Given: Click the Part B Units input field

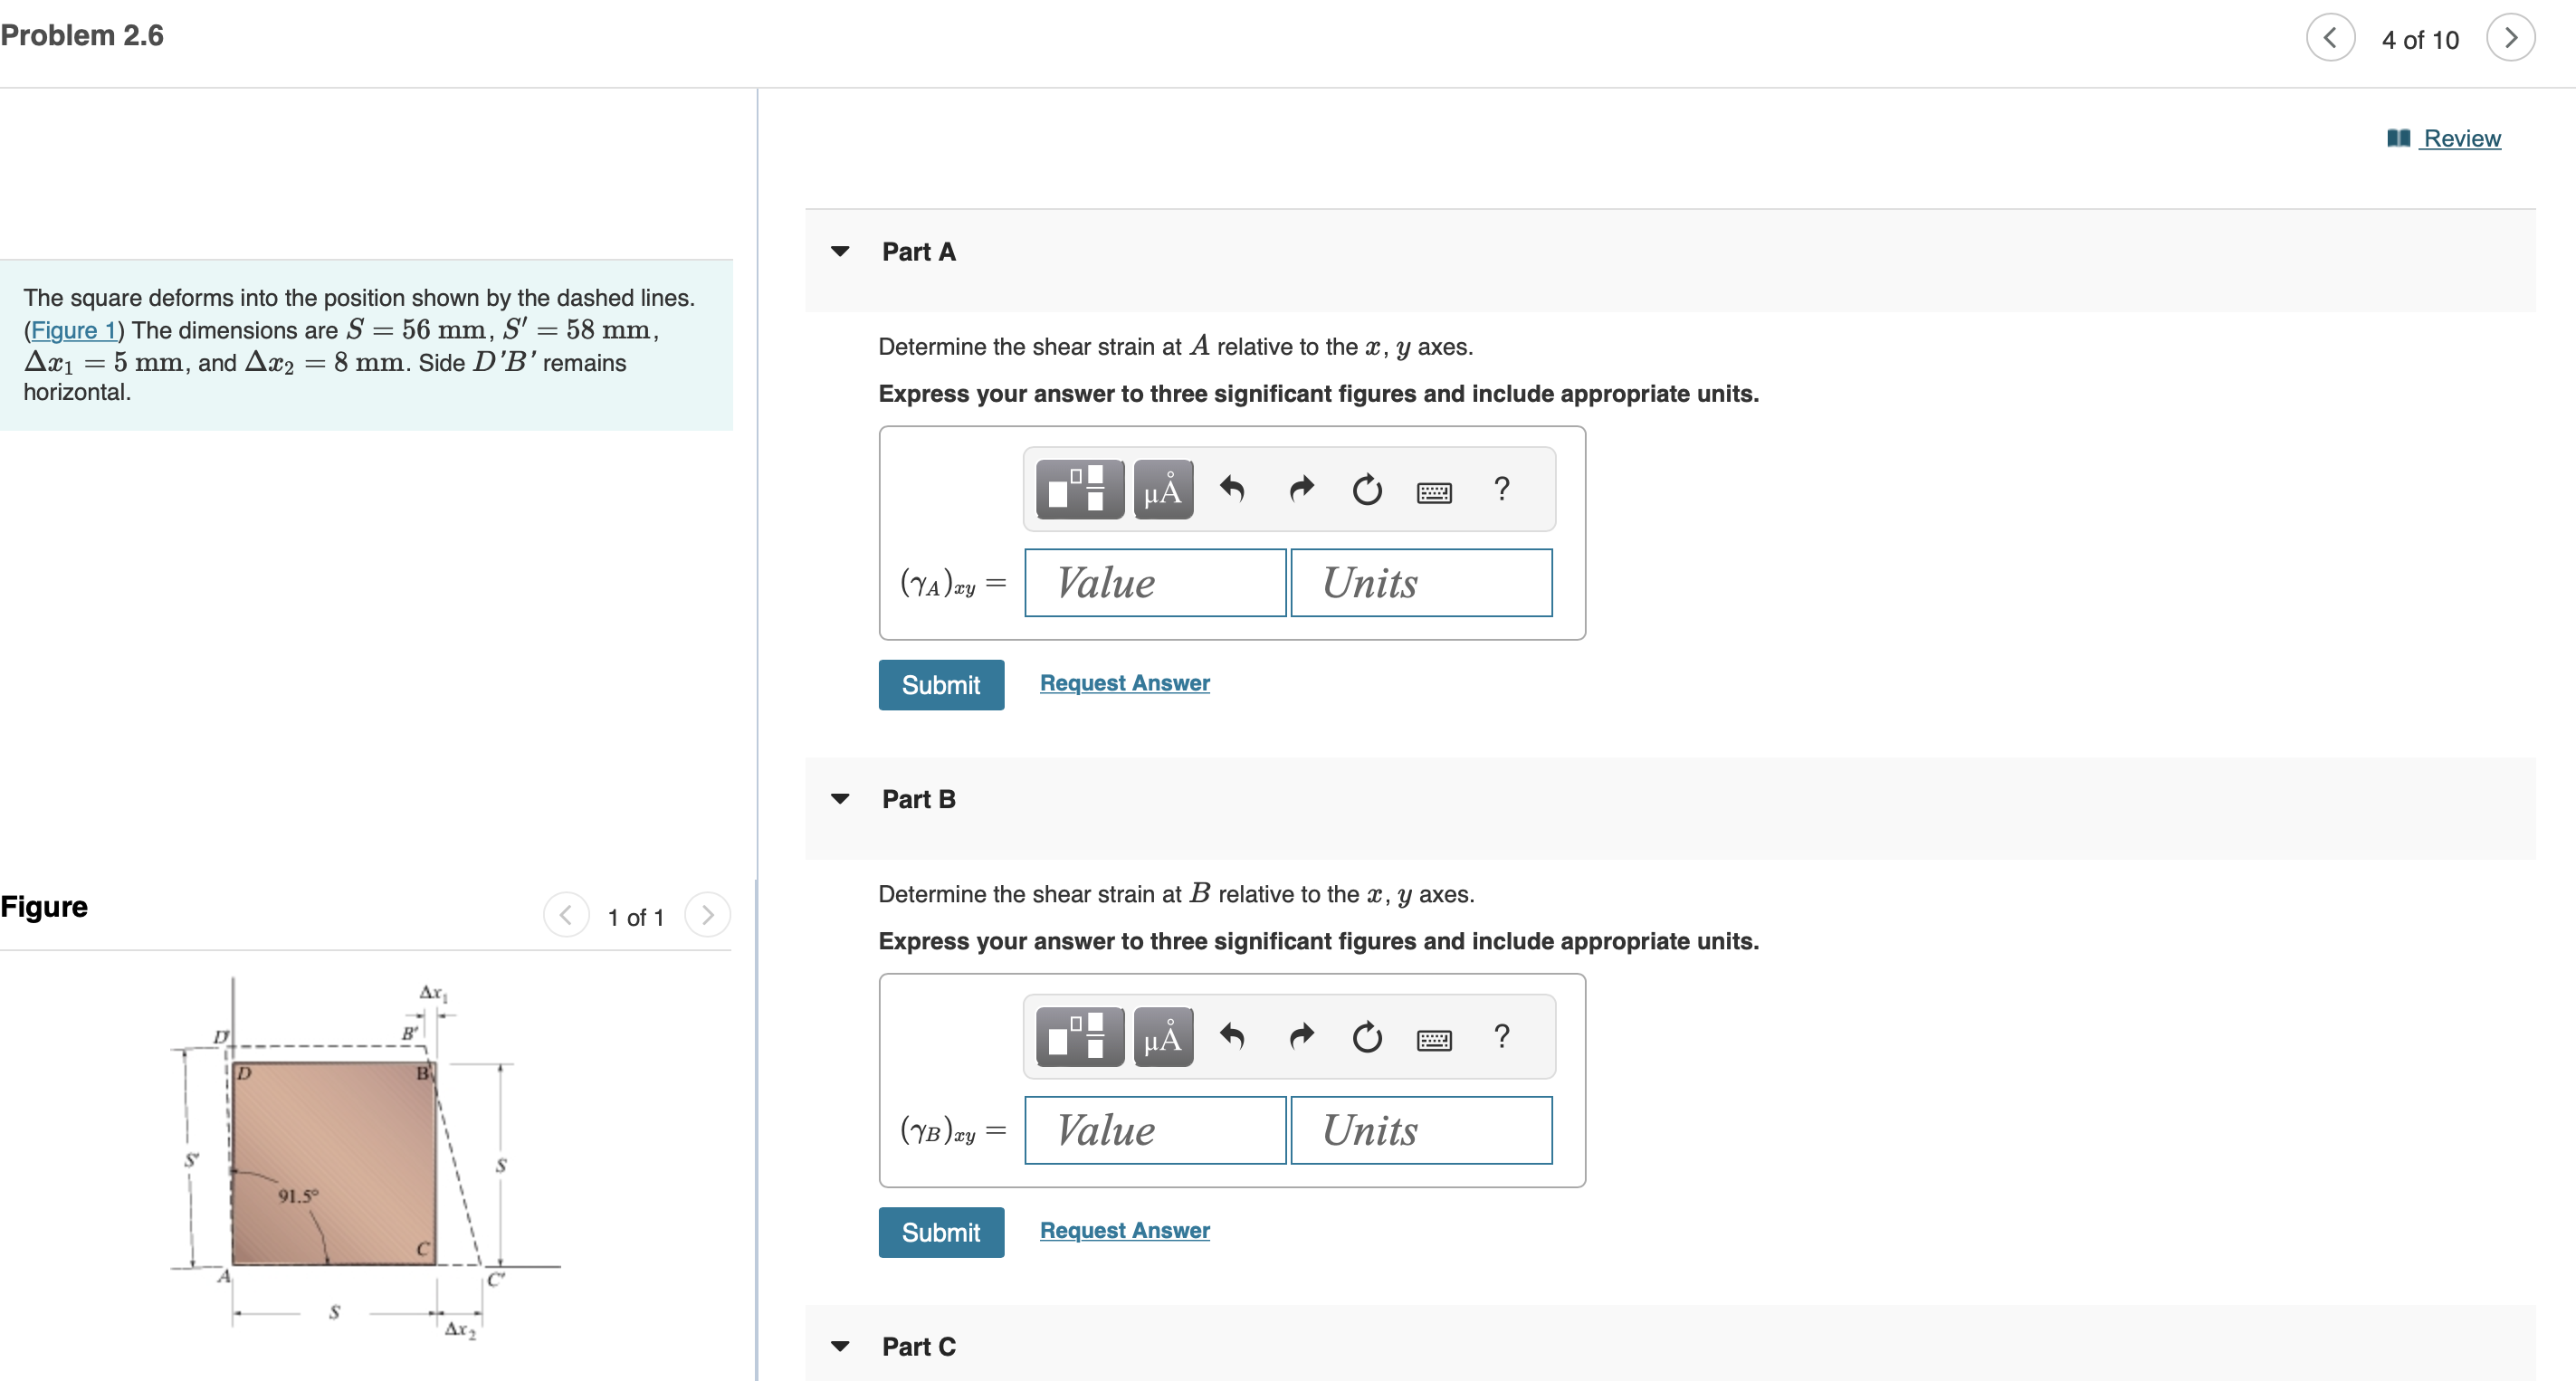Looking at the screenshot, I should coord(1420,1130).
